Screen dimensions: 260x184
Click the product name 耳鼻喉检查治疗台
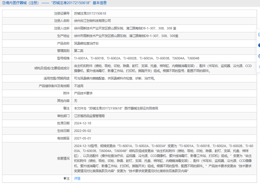(x=86, y=43)
